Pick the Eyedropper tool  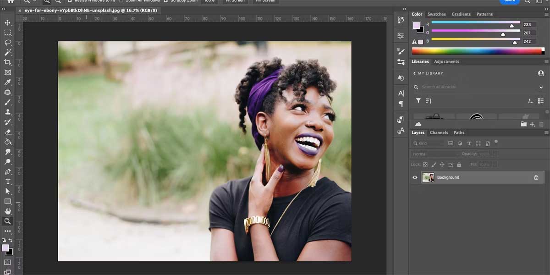7,82
